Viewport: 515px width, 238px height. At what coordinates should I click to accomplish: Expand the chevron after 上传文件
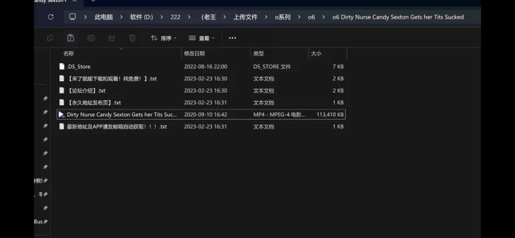coord(266,17)
